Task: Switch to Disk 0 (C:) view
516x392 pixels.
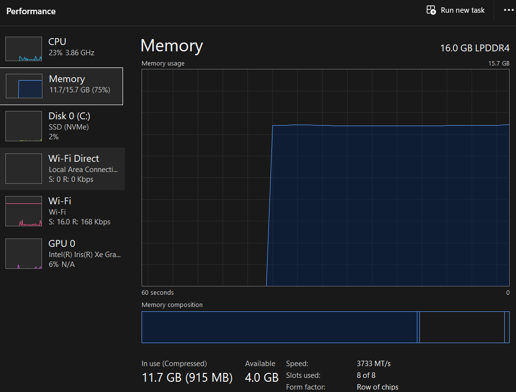Action: point(62,126)
